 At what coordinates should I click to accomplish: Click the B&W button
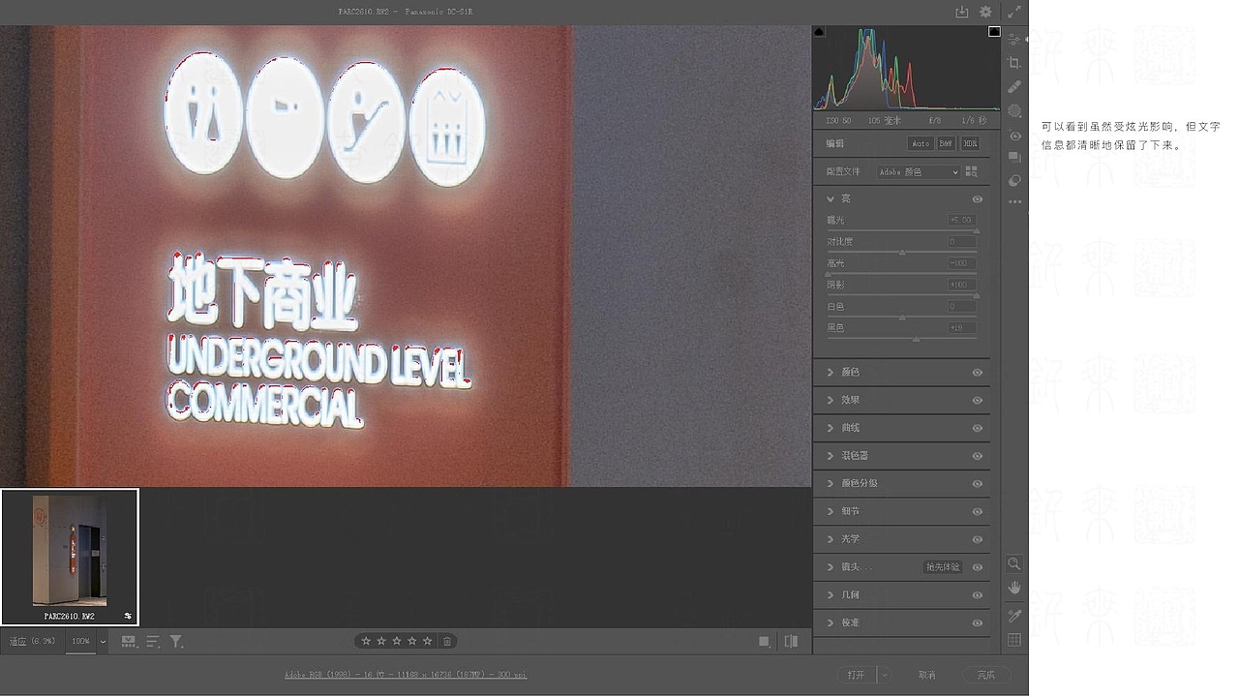(946, 143)
